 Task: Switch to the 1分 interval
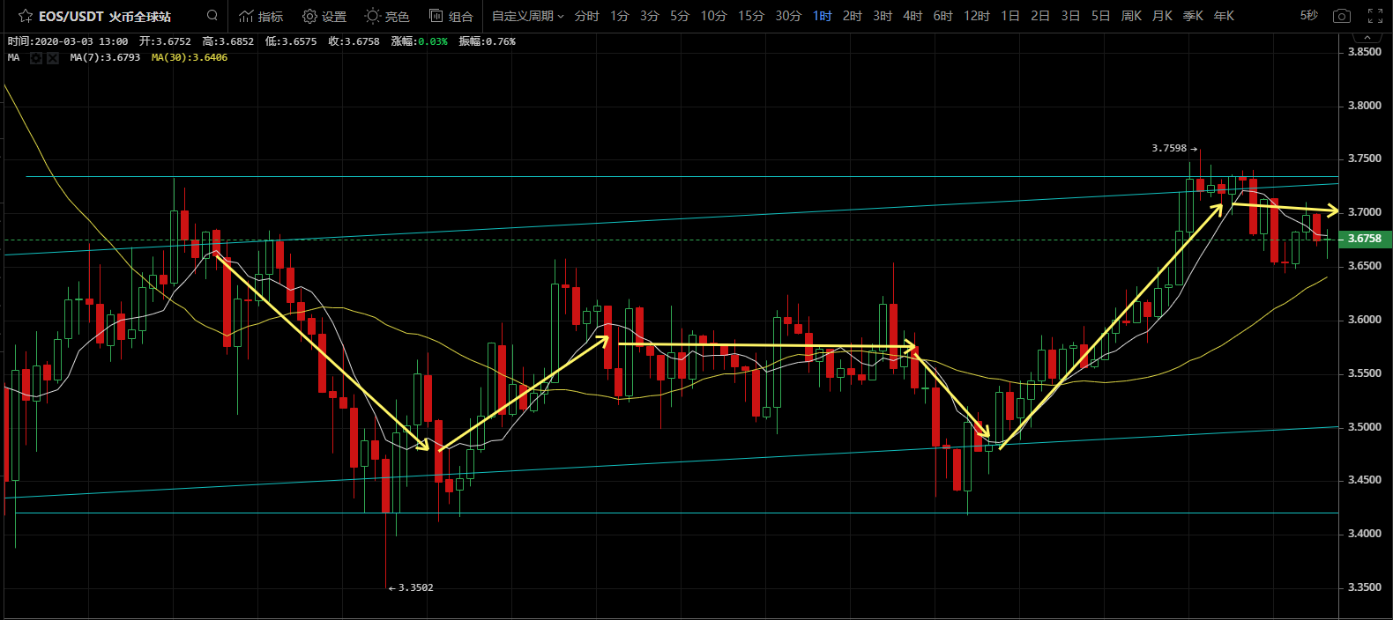click(x=620, y=16)
